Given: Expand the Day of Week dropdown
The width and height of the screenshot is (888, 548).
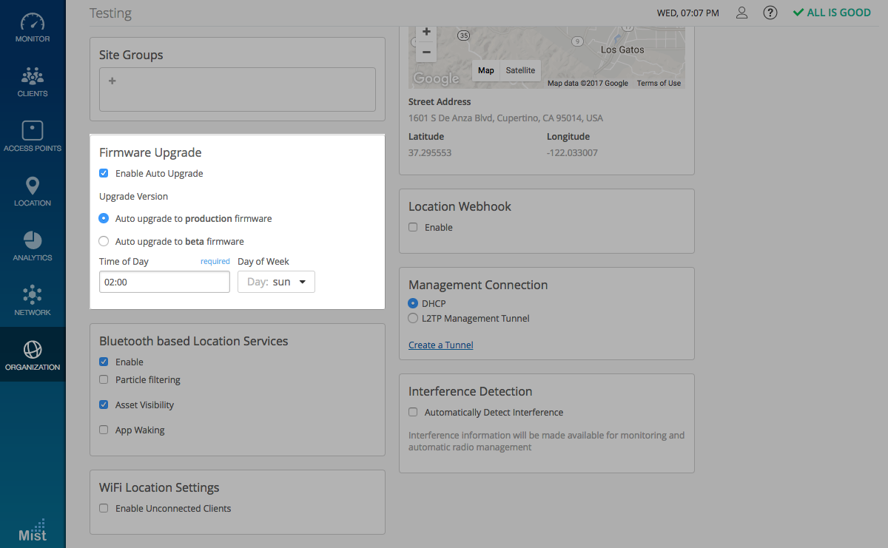Looking at the screenshot, I should (276, 282).
